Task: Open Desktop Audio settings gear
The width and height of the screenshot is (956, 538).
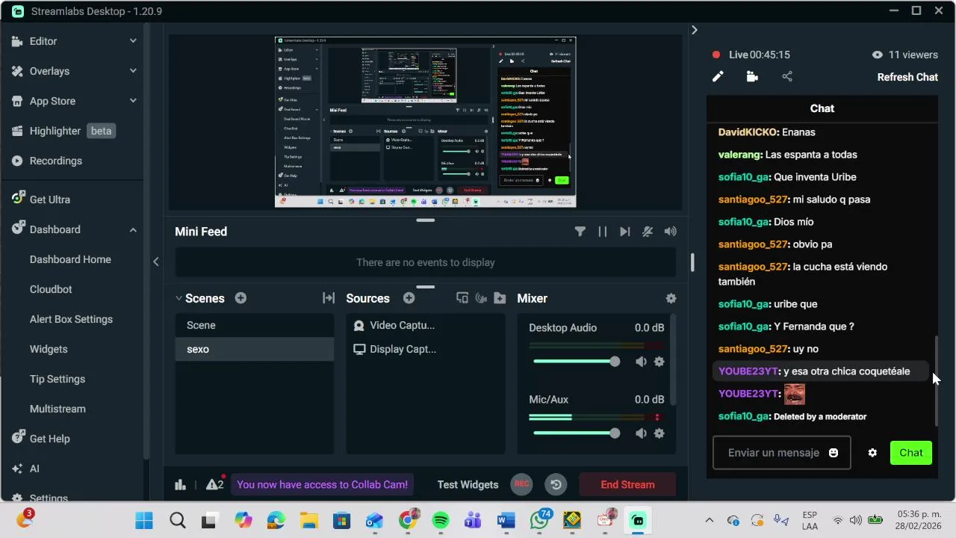Action: point(659,362)
